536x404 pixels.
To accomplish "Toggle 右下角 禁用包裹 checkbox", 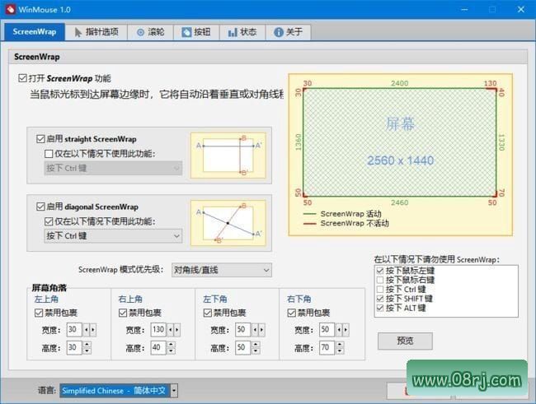I will 291,313.
